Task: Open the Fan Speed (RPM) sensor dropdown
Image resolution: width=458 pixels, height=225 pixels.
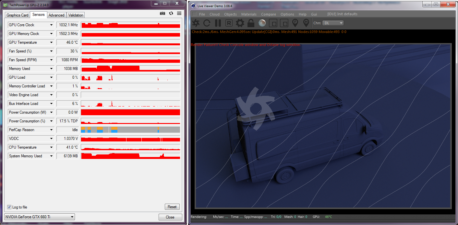Action: point(51,60)
